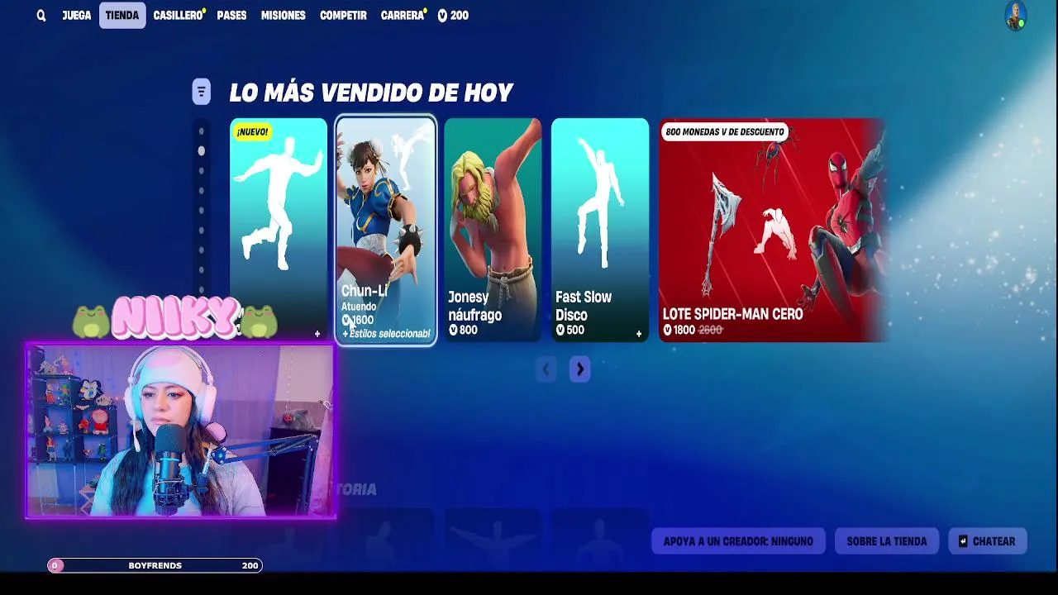This screenshot has width=1058, height=595.
Task: Click the LO MÁS VENDIDO DE HOY heading
Action: point(371,93)
